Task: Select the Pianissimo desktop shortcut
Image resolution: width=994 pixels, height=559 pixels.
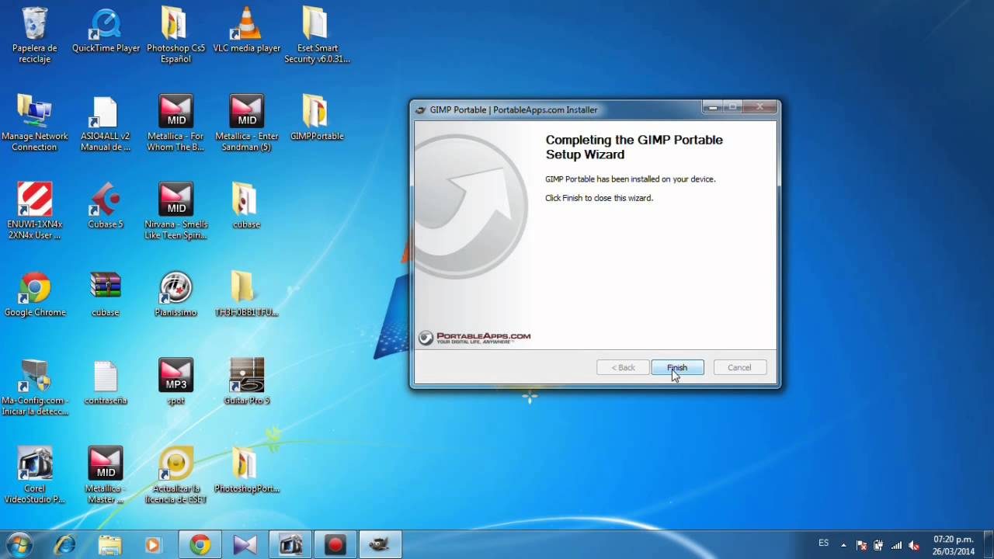Action: [176, 295]
